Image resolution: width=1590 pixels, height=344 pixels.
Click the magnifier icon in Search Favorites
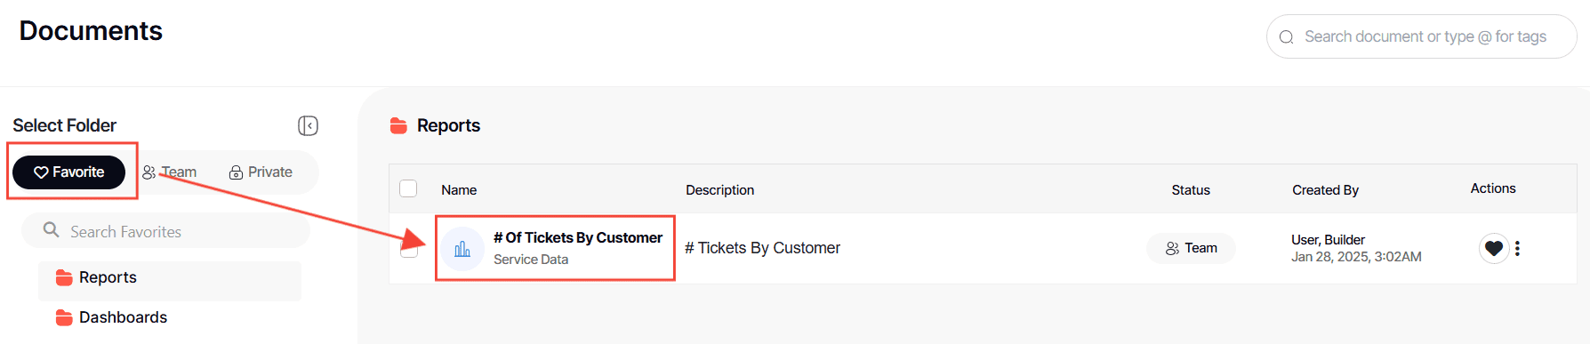click(x=52, y=230)
